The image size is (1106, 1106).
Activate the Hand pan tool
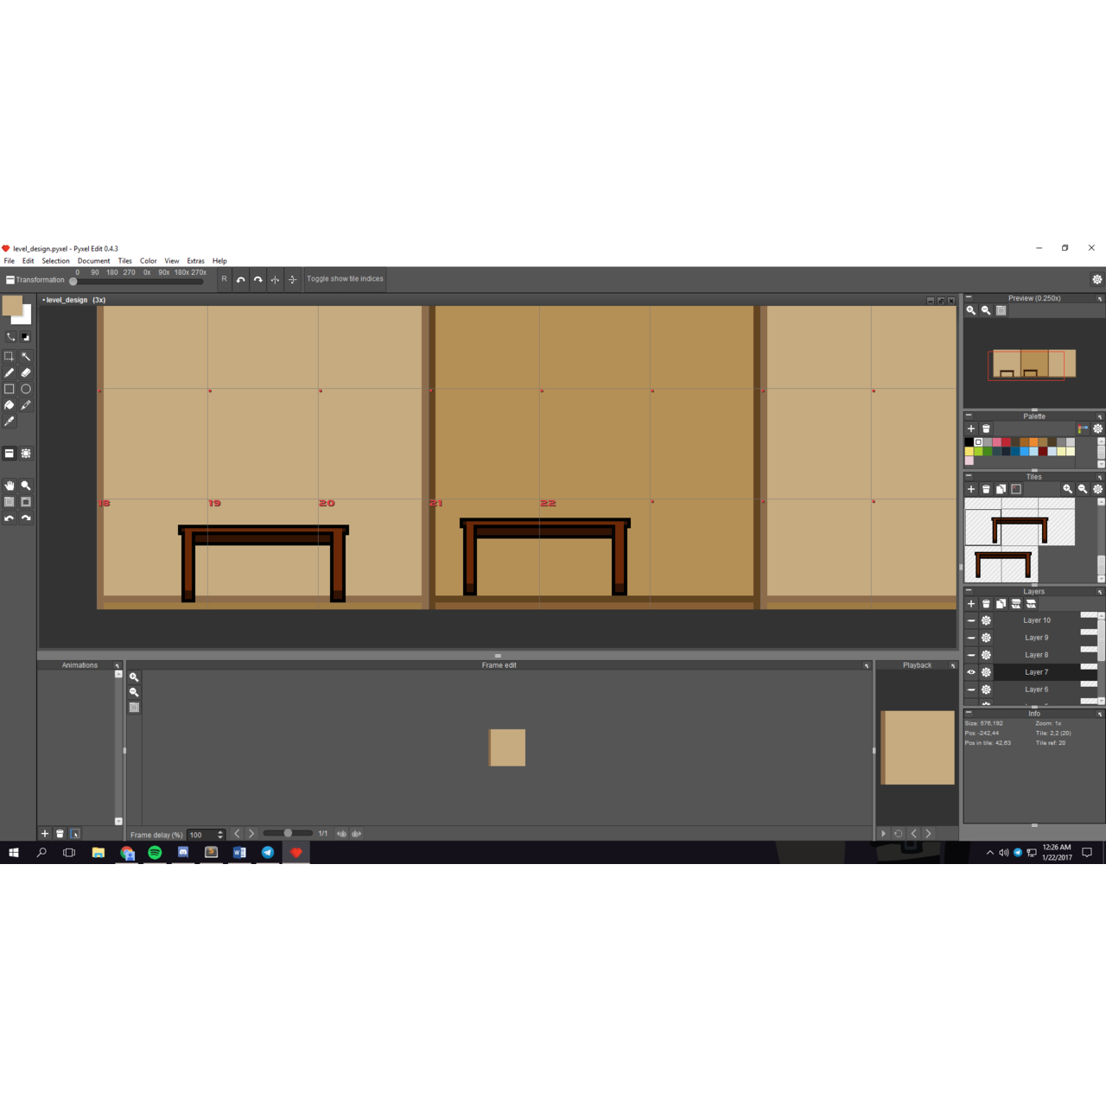pyautogui.click(x=10, y=486)
